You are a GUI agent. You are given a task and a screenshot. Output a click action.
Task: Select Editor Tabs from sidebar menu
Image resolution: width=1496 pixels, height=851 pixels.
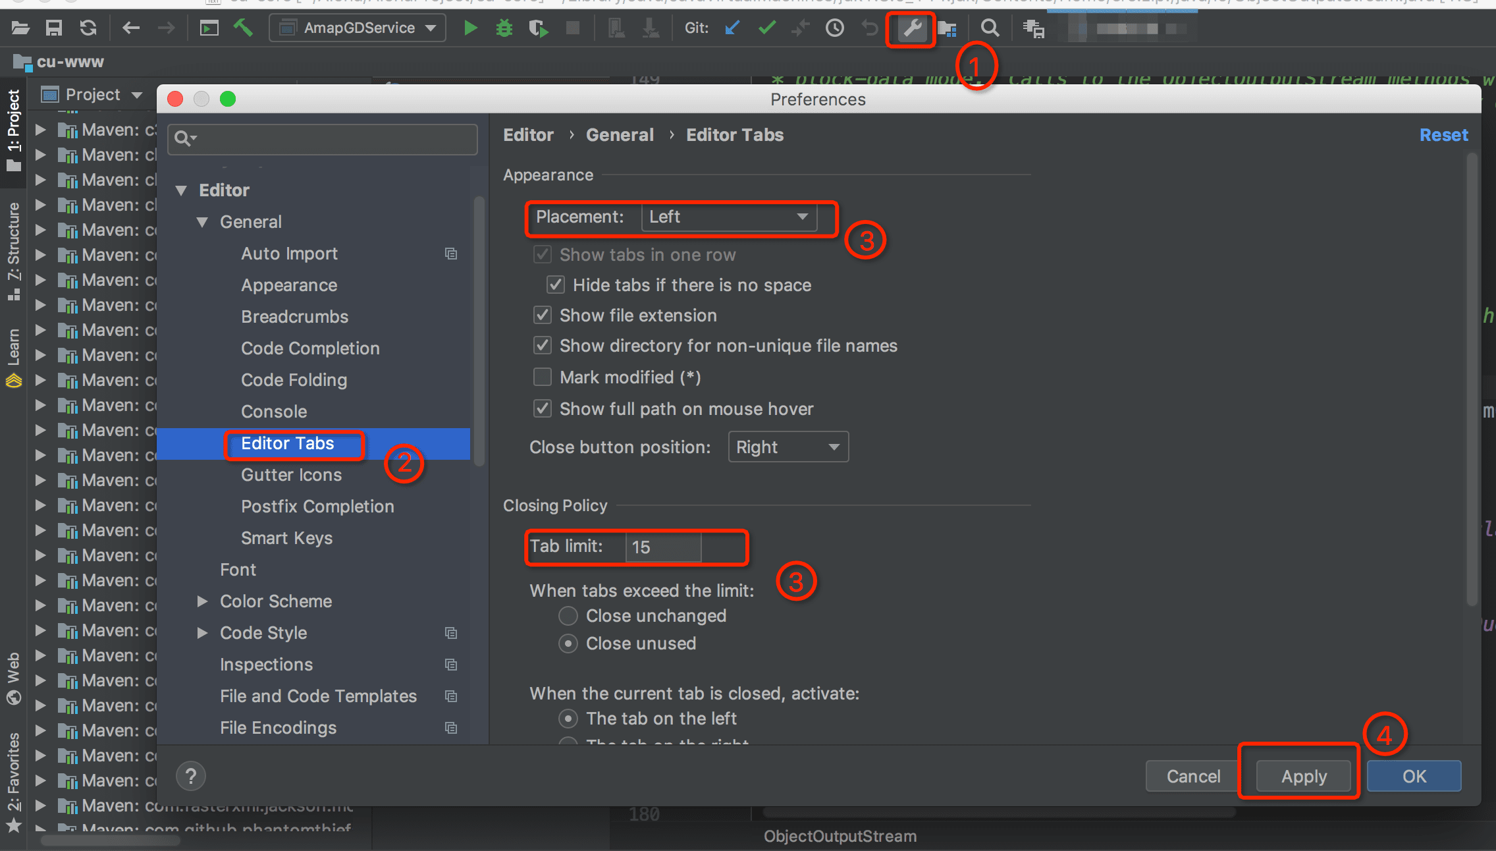tap(286, 442)
